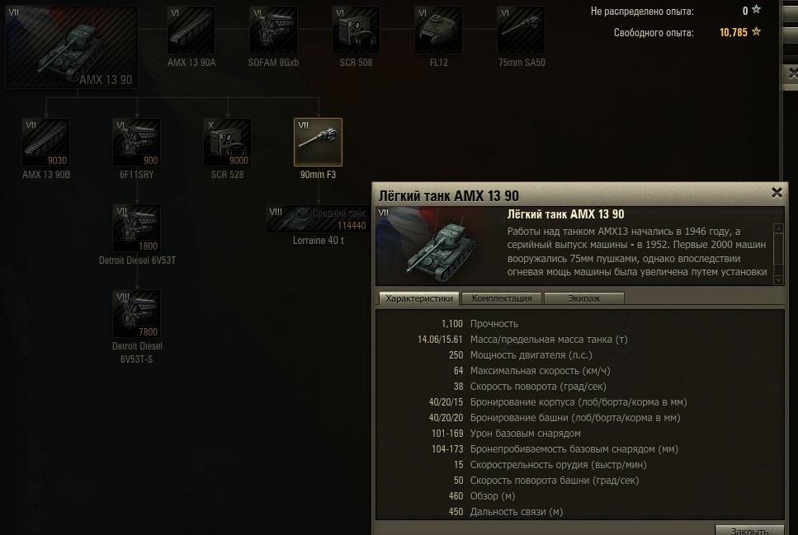
Task: Click the description scrollbar down arrow
Action: tap(778, 280)
